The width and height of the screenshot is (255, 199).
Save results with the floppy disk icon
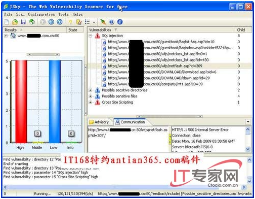click(23, 22)
